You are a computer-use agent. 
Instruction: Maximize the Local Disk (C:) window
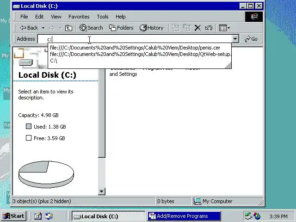point(251,6)
